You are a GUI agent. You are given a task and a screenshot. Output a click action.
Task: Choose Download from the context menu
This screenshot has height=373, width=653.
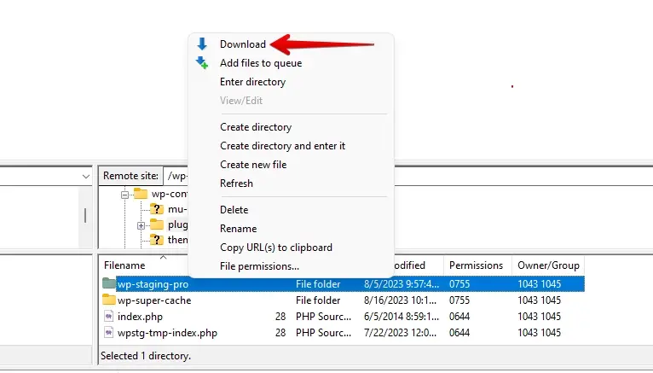243,44
